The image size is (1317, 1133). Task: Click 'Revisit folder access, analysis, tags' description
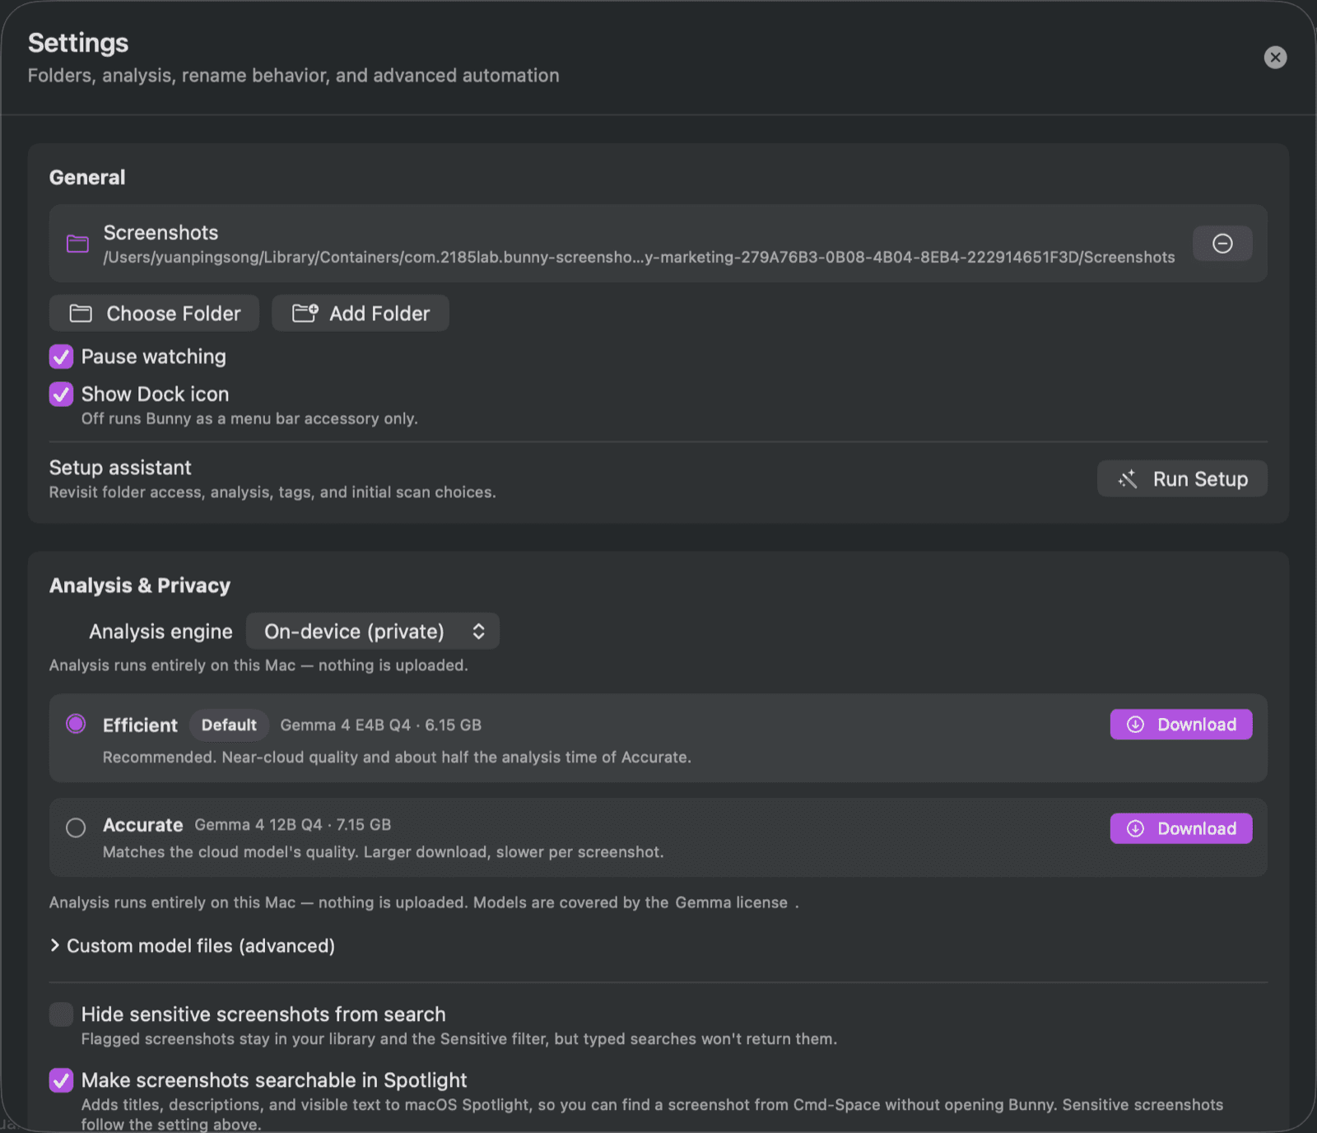pos(272,492)
